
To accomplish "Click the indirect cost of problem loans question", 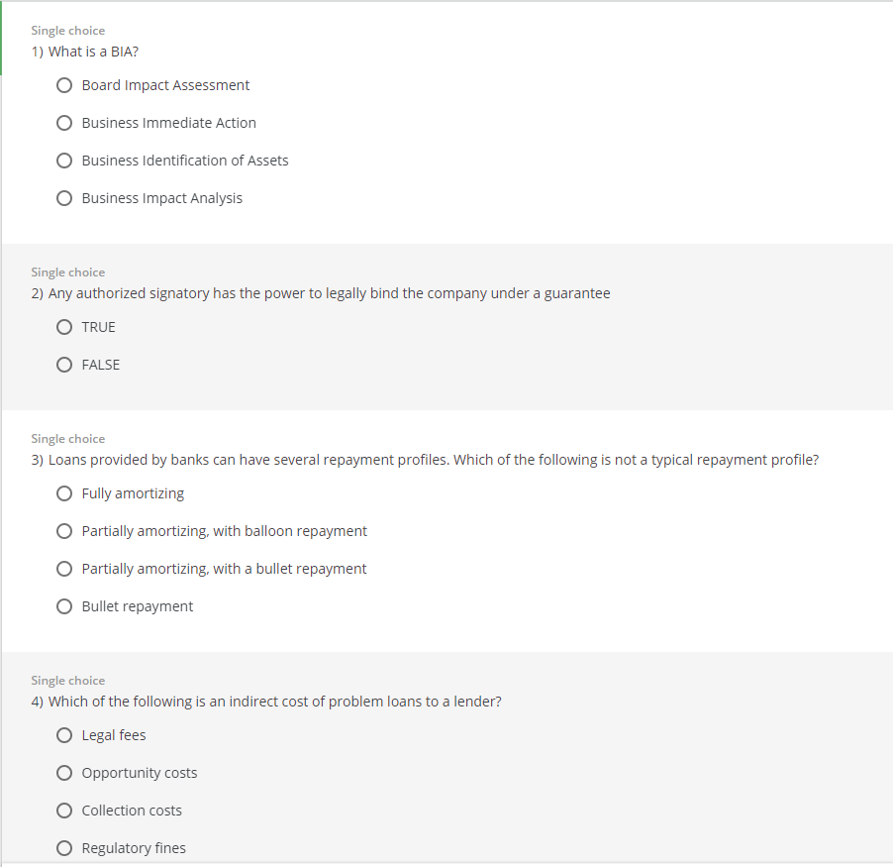I will [x=266, y=702].
